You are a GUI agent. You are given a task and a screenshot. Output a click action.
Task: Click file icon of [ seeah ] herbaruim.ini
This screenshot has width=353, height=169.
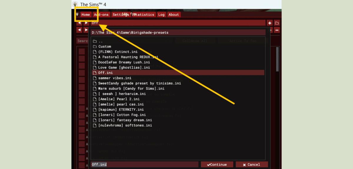pyautogui.click(x=95, y=94)
